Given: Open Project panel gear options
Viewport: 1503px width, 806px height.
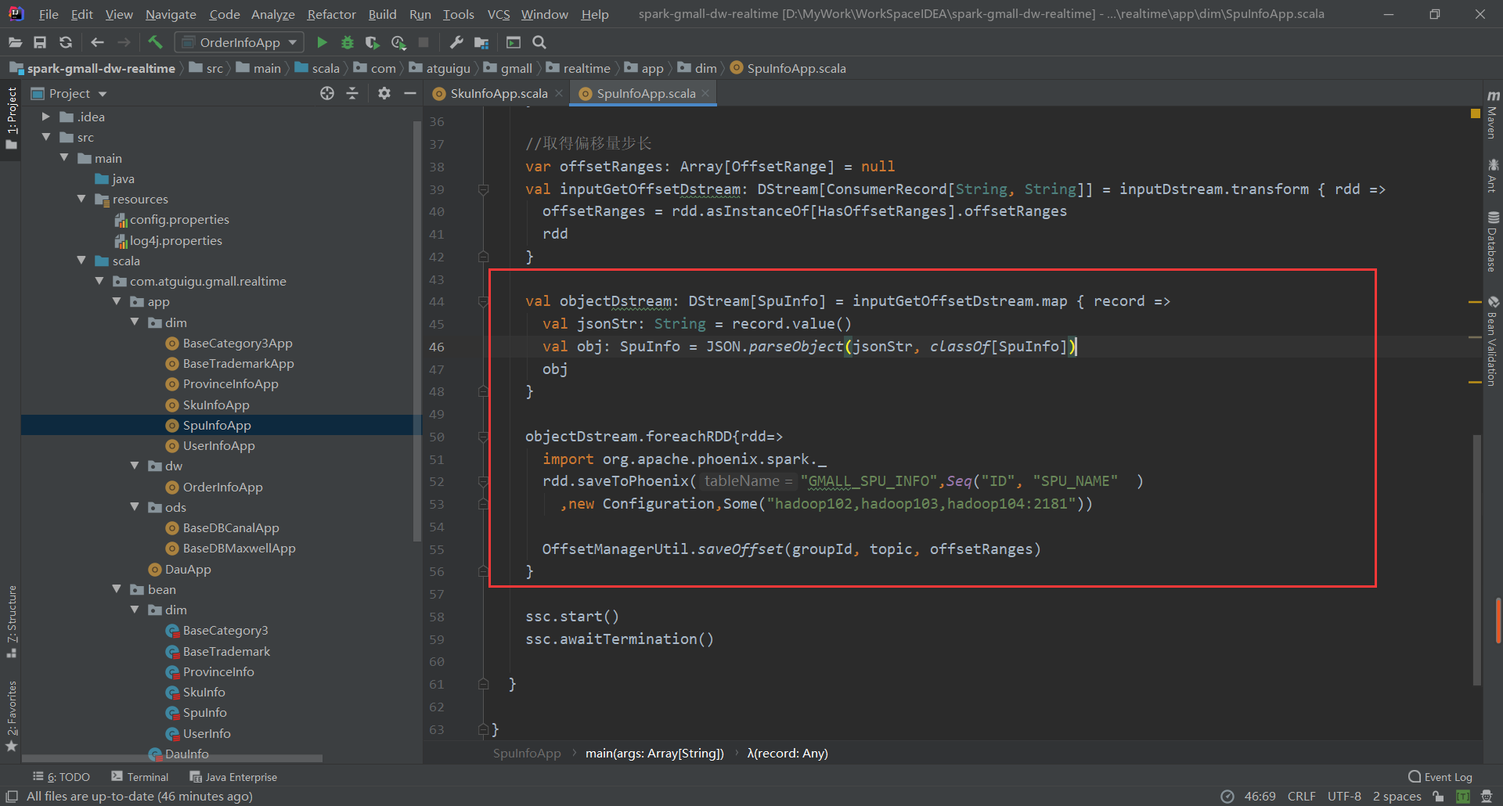Looking at the screenshot, I should click(384, 93).
